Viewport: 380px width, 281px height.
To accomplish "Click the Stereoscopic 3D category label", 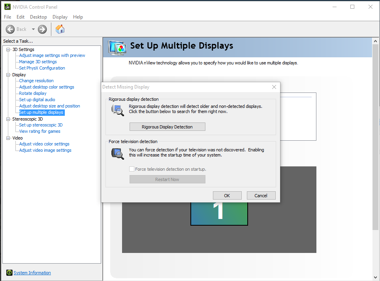I will (x=27, y=119).
